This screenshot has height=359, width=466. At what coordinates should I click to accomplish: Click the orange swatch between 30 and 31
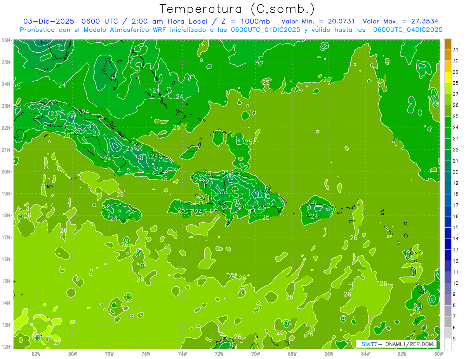pos(448,55)
